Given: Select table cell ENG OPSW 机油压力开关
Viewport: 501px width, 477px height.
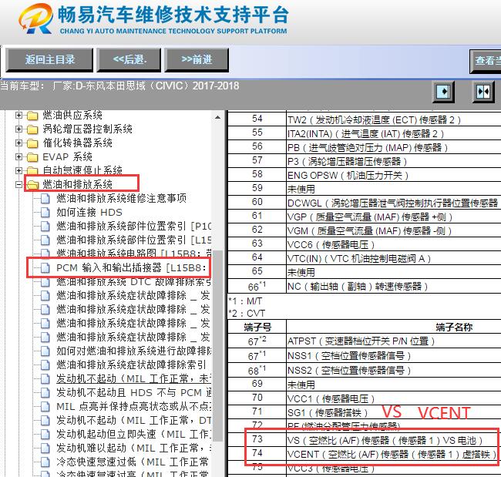Looking at the screenshot, I should pyautogui.click(x=394, y=176).
